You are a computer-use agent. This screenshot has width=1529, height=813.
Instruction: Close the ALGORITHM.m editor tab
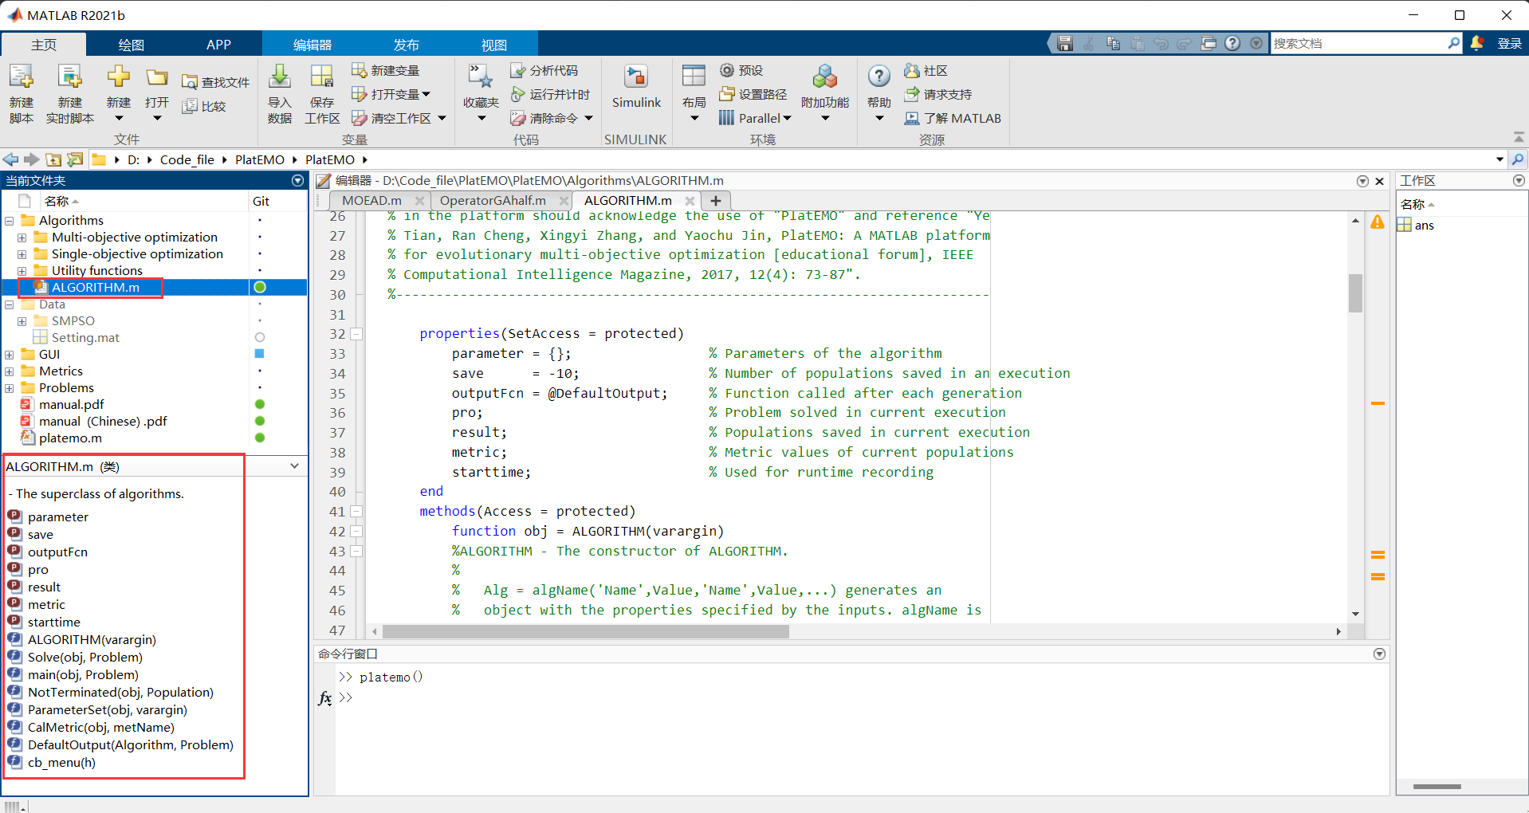click(690, 201)
